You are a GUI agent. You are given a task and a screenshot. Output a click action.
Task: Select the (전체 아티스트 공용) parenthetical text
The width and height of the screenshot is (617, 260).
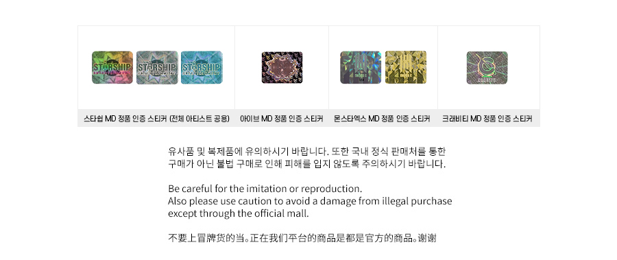[199, 119]
